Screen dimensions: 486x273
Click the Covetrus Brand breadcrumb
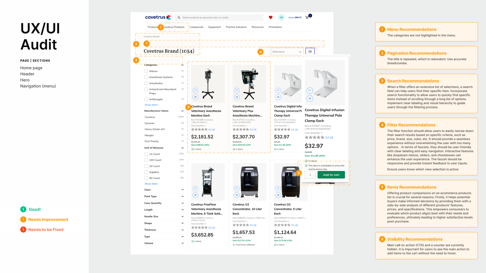152,37
